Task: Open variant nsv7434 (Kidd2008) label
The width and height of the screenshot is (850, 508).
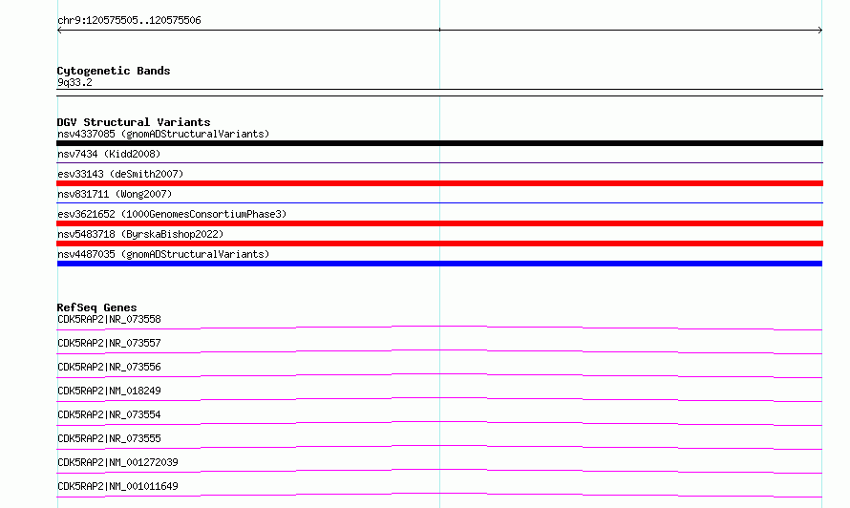Action: (x=109, y=154)
